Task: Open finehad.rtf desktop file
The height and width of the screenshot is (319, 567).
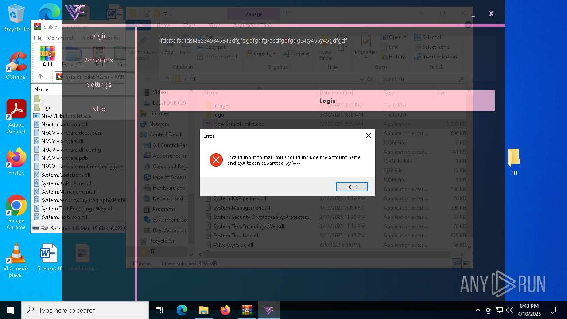Action: pos(49,257)
